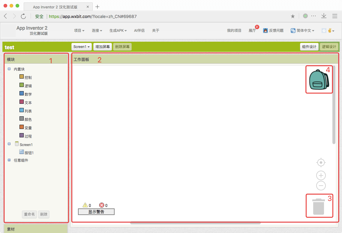Screen dimensions: 342x233
Task: Open the Screen1 screen dropdown
Action: point(81,47)
